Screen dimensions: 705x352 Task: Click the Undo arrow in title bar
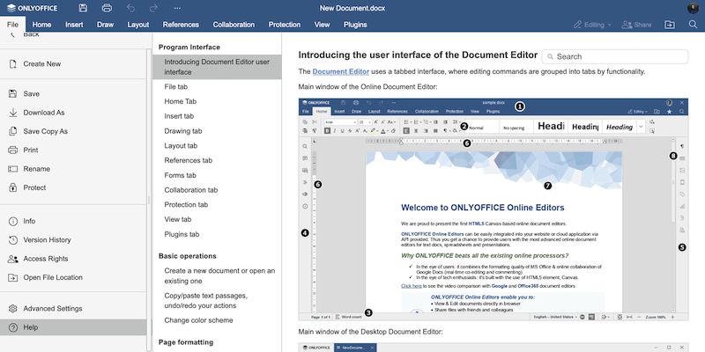click(130, 8)
